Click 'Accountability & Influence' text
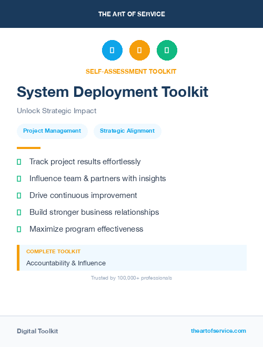This screenshot has width=263, height=347. [x=66, y=263]
